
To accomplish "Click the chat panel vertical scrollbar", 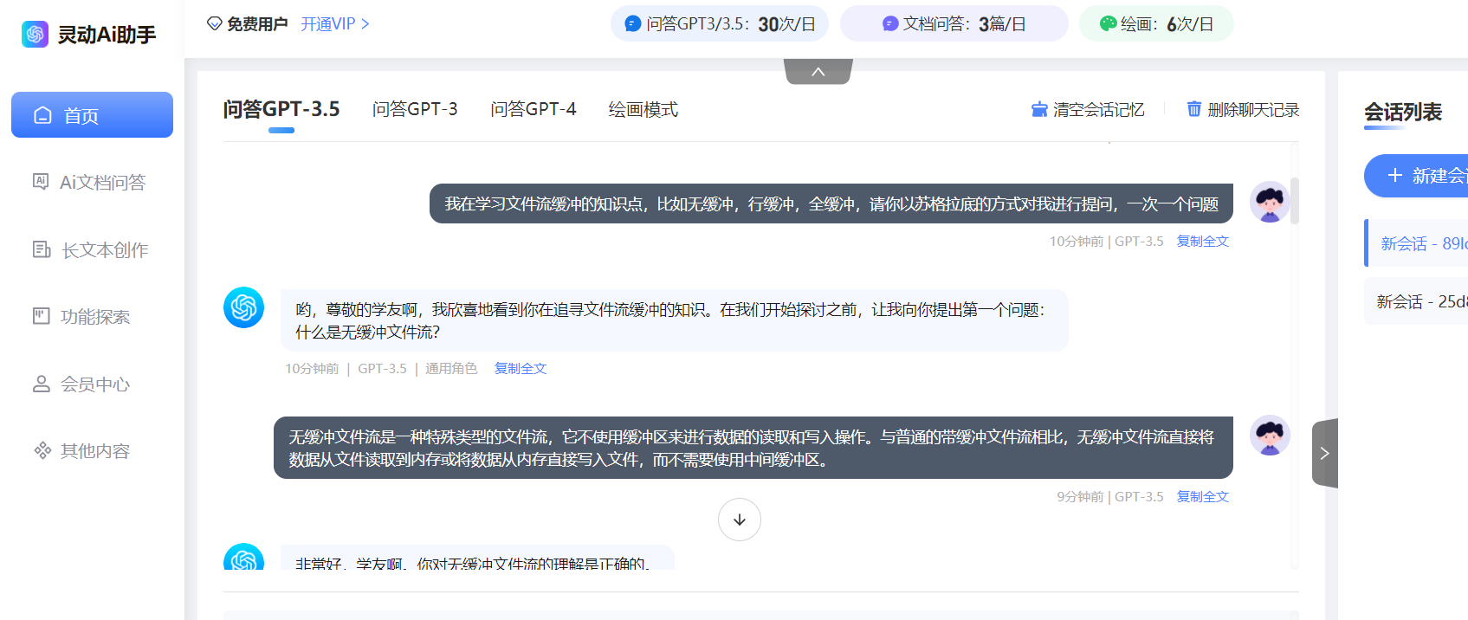I will click(1295, 201).
